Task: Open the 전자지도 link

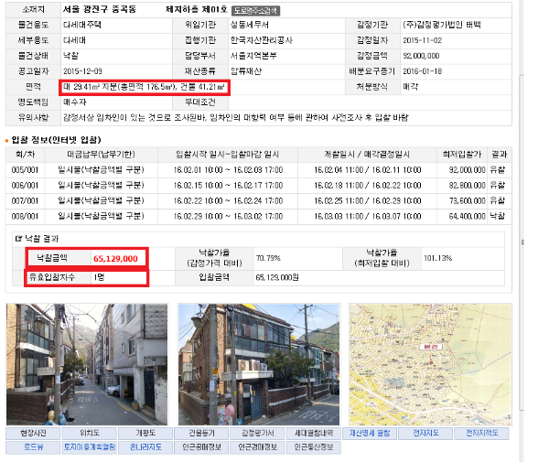Action: click(x=425, y=434)
